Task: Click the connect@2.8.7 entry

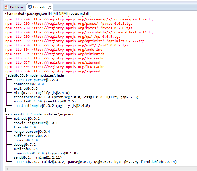Action: click(x=95, y=162)
